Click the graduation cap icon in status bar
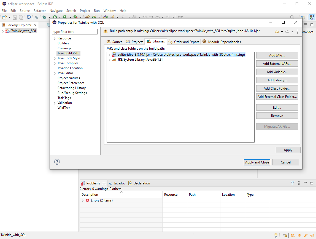 click(299, 235)
